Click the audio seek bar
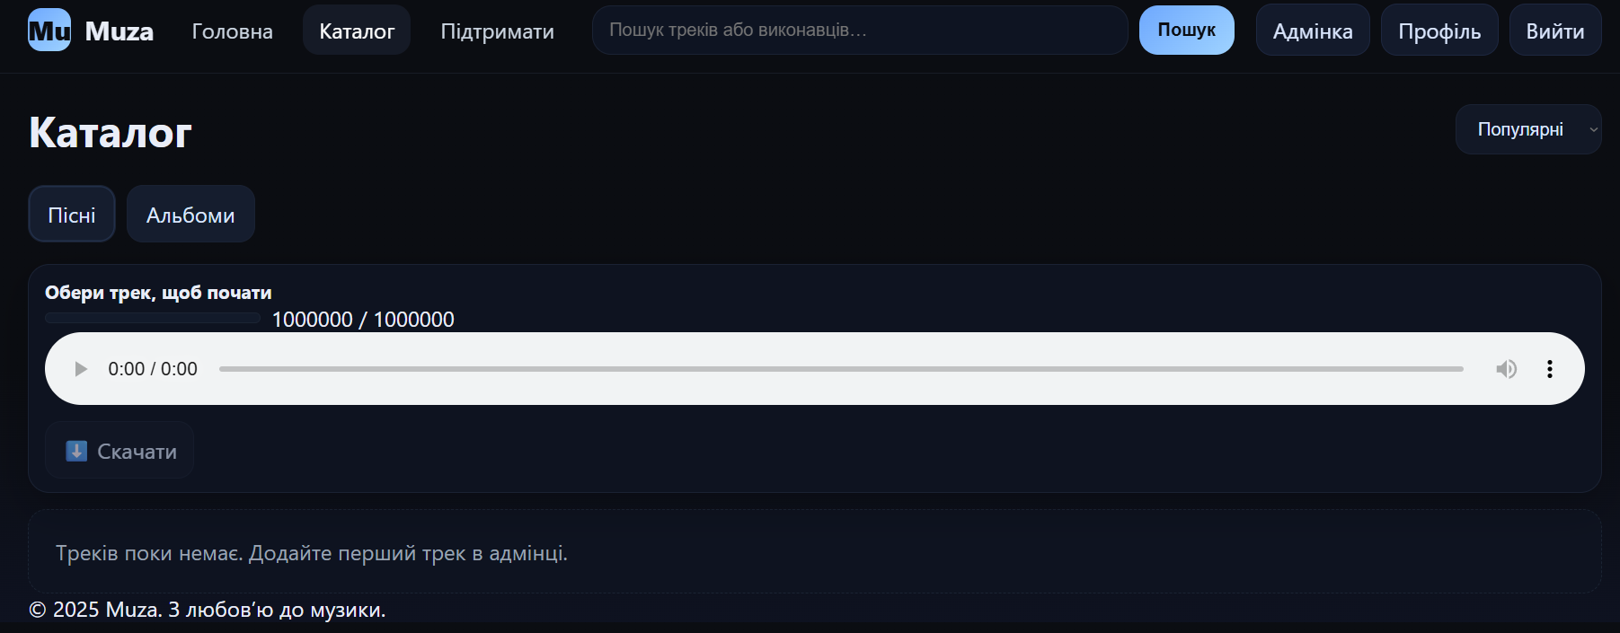1620x633 pixels. [x=840, y=369]
